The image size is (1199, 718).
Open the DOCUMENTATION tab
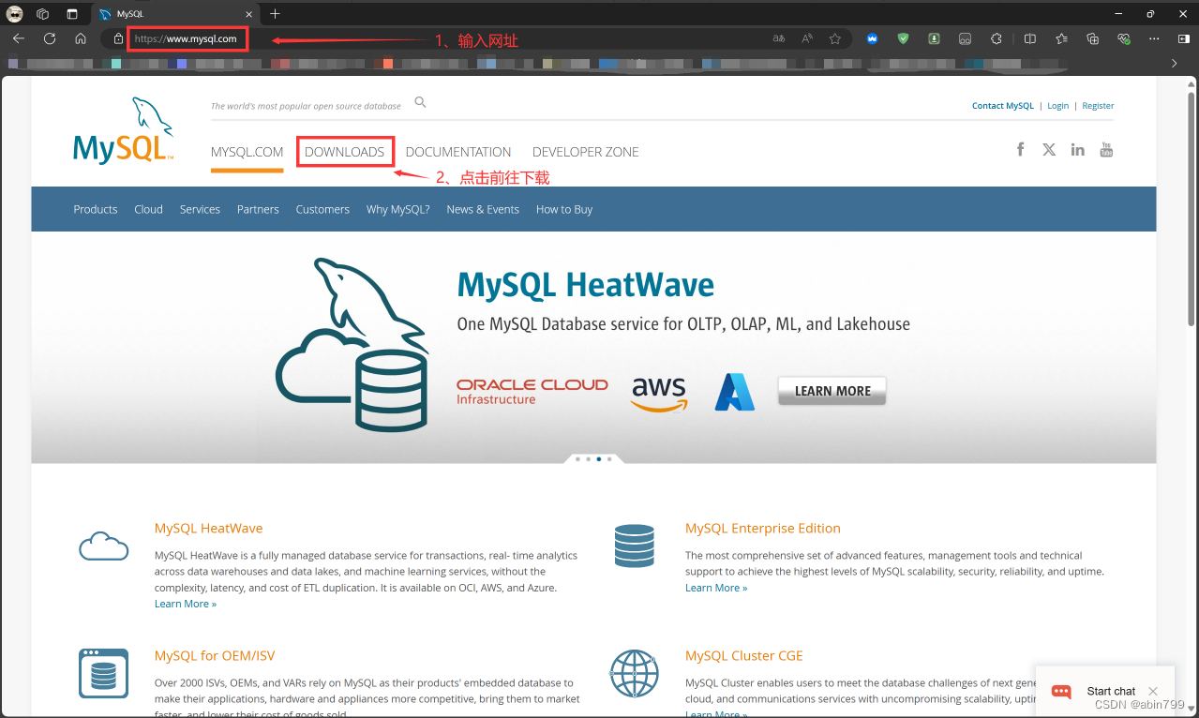458,152
